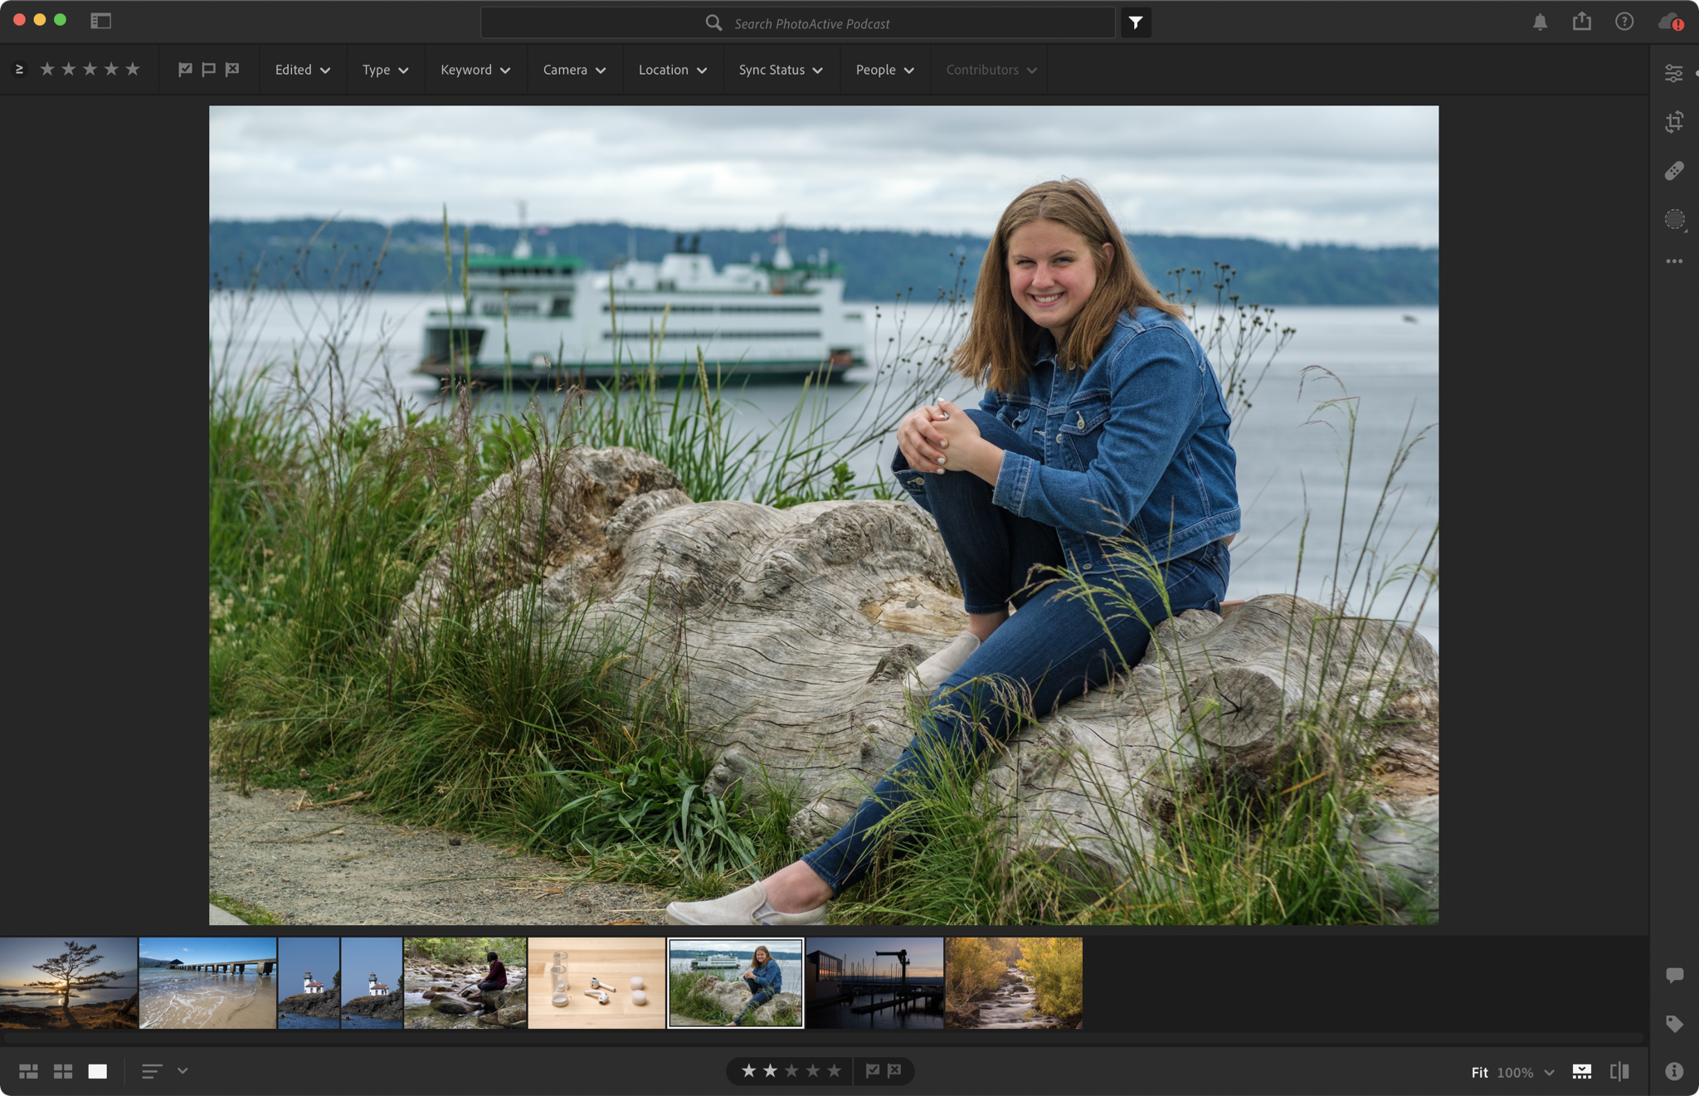
Task: Expand the People filter dropdown
Action: [885, 70]
